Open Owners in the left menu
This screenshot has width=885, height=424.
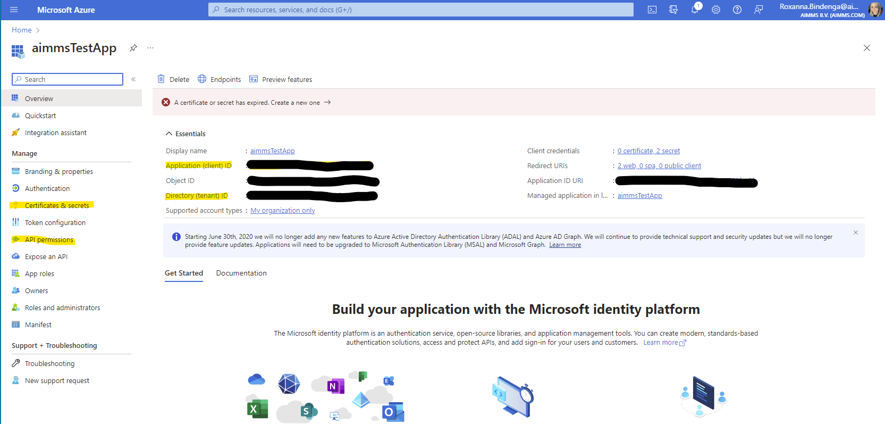pos(36,290)
